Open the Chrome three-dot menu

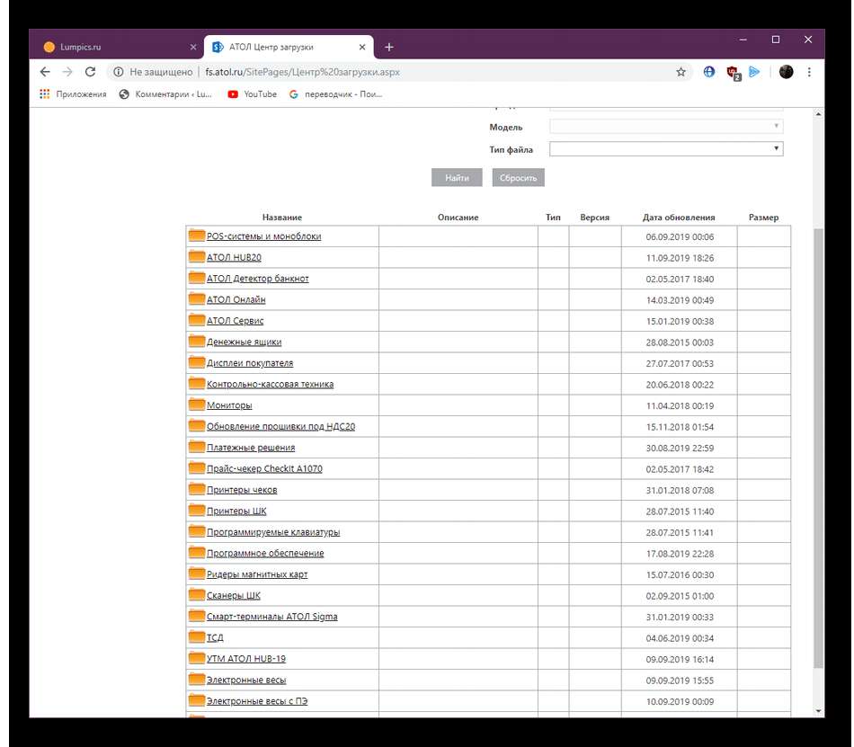(x=809, y=72)
